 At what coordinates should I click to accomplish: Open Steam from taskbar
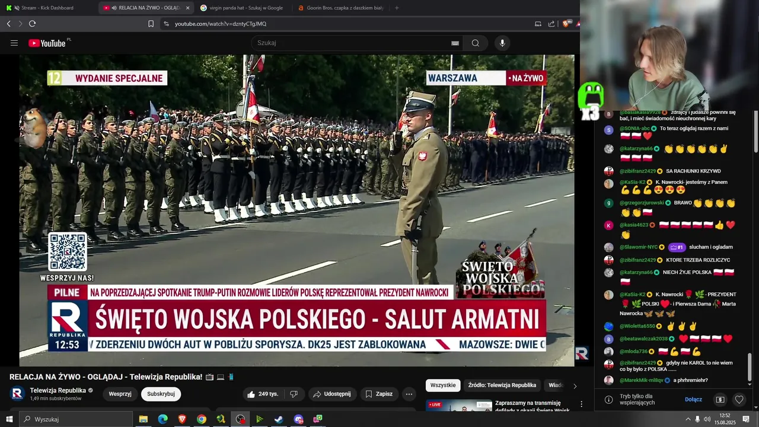point(279,419)
